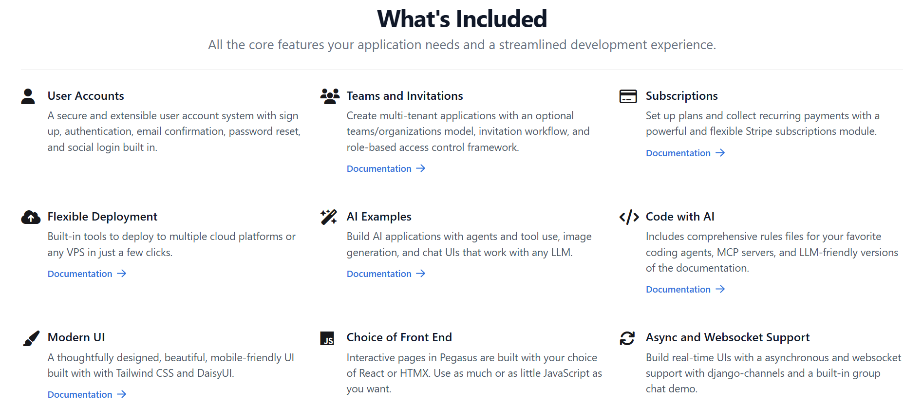Click the Choice of Front End heading
The height and width of the screenshot is (406, 923).
(x=399, y=337)
